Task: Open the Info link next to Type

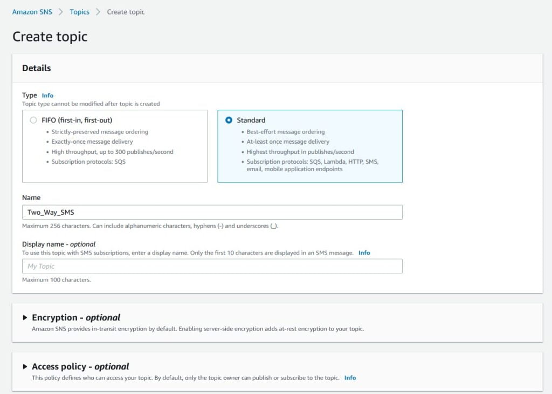Action: [x=47, y=95]
